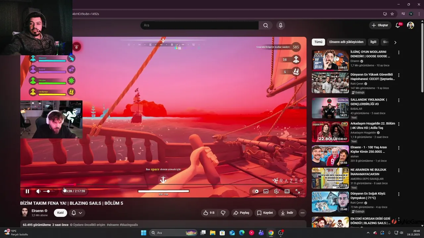Dislike the video with thumbs-down
424x238 pixels.
[223, 213]
